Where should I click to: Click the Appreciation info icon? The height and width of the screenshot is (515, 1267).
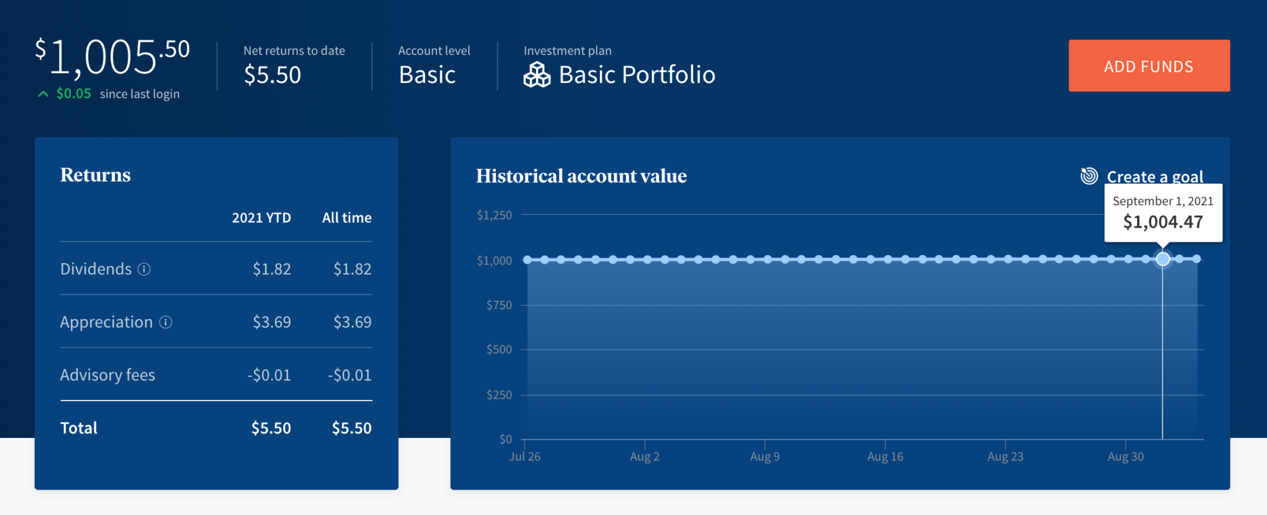click(165, 322)
